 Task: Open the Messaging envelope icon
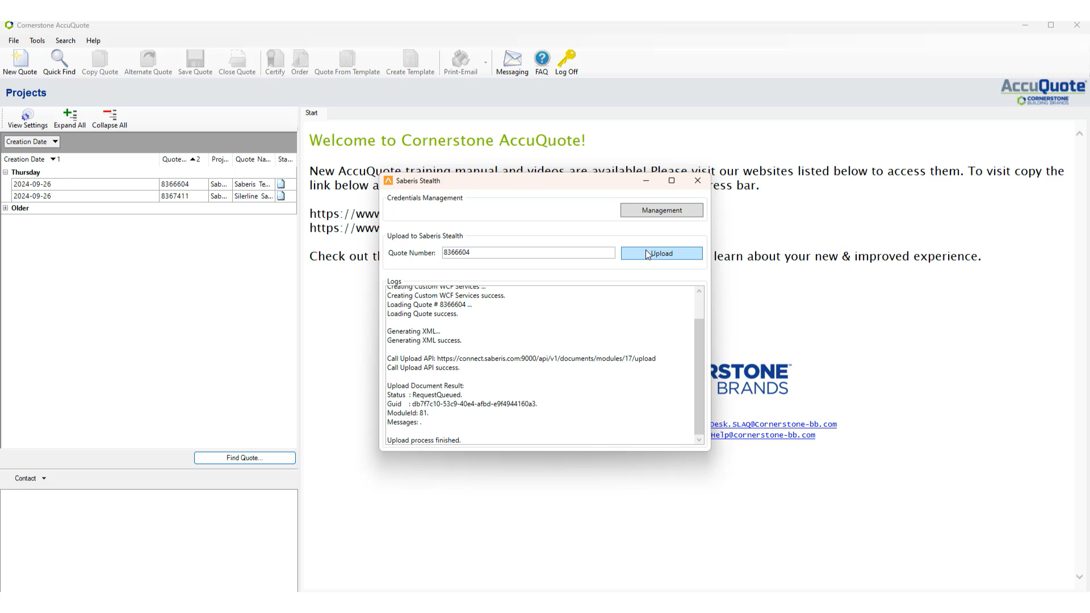click(512, 62)
